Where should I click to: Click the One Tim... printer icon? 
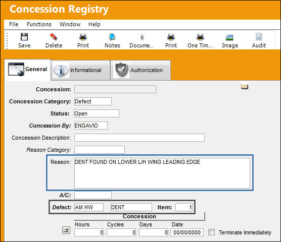pos(200,37)
